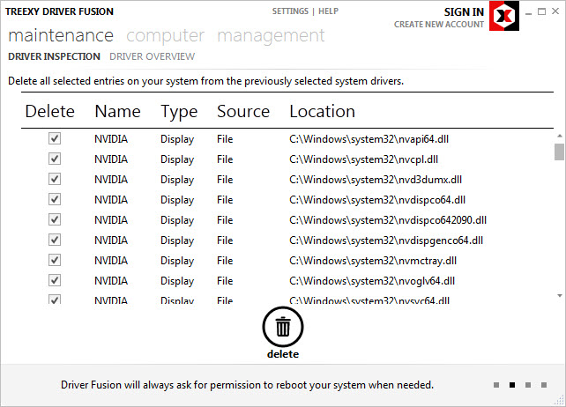The image size is (566, 407).
Task: Click the trash can delete icon
Action: tap(283, 327)
